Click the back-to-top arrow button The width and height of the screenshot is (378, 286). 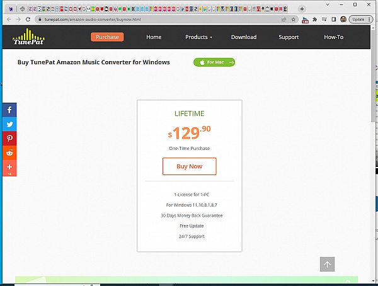click(x=327, y=265)
